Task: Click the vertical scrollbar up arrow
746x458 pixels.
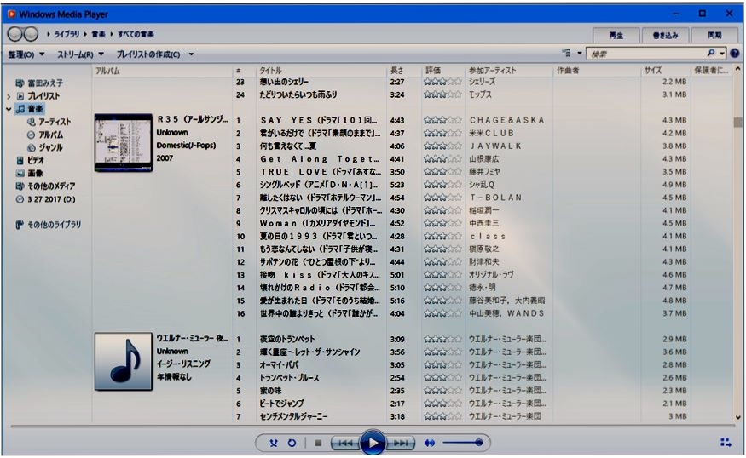Action: click(x=738, y=69)
